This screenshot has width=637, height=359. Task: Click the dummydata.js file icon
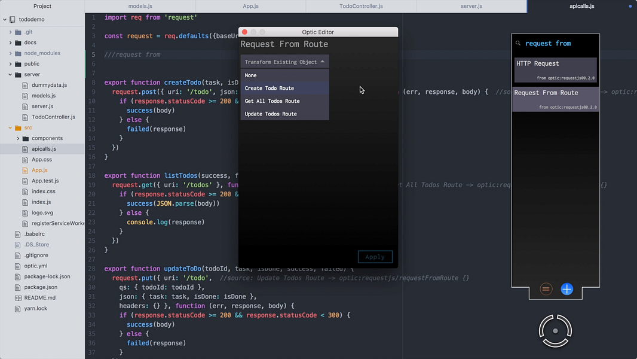click(x=25, y=85)
